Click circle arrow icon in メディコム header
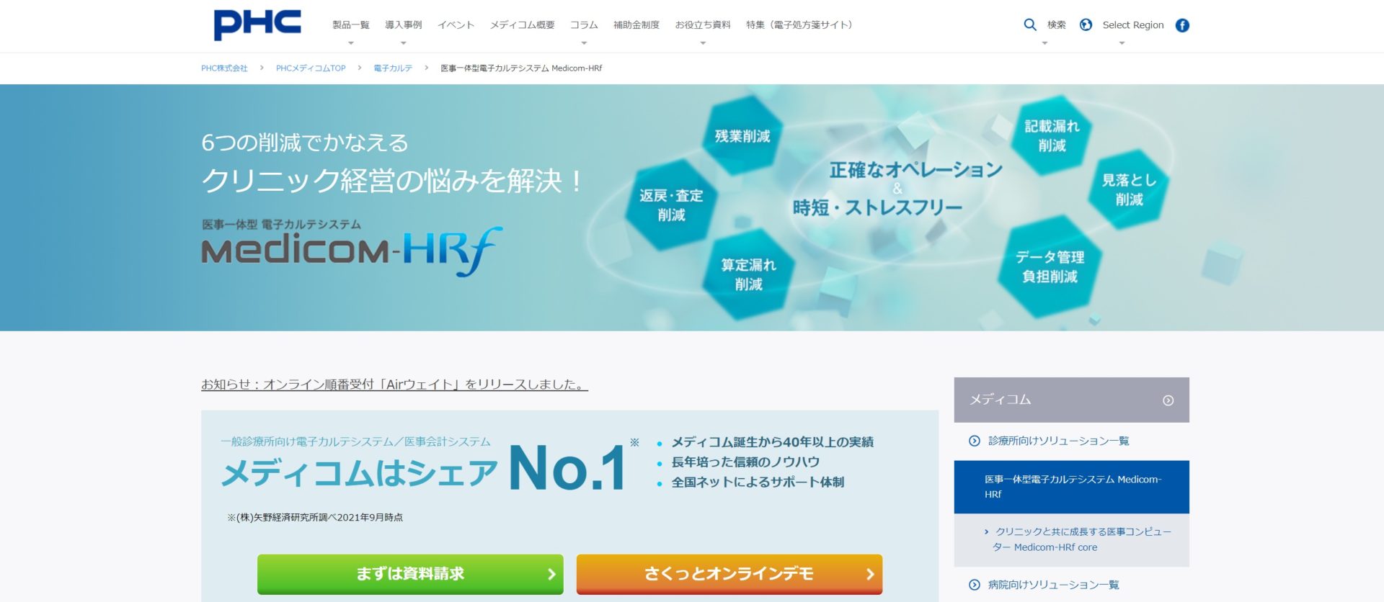This screenshot has width=1384, height=602. [1168, 400]
